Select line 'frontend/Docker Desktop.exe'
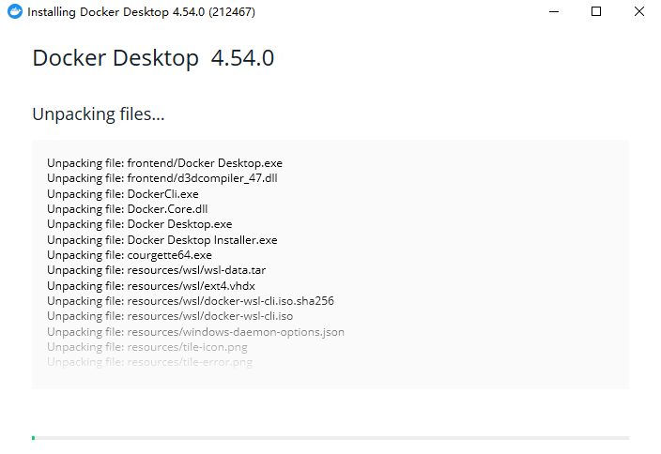Image resolution: width=661 pixels, height=454 pixels. tap(165, 163)
